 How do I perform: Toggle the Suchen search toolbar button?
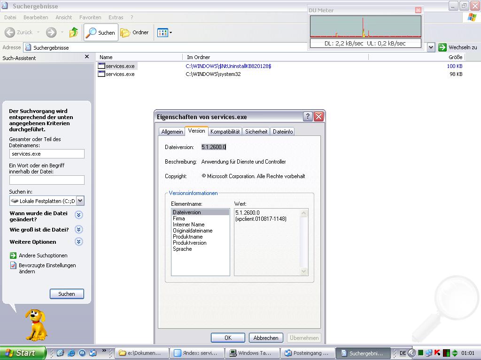click(x=101, y=32)
